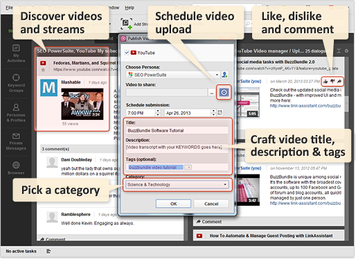The height and width of the screenshot is (259, 356).
Task: Click the Dani Doubleday commenter name
Action: pos(76,159)
